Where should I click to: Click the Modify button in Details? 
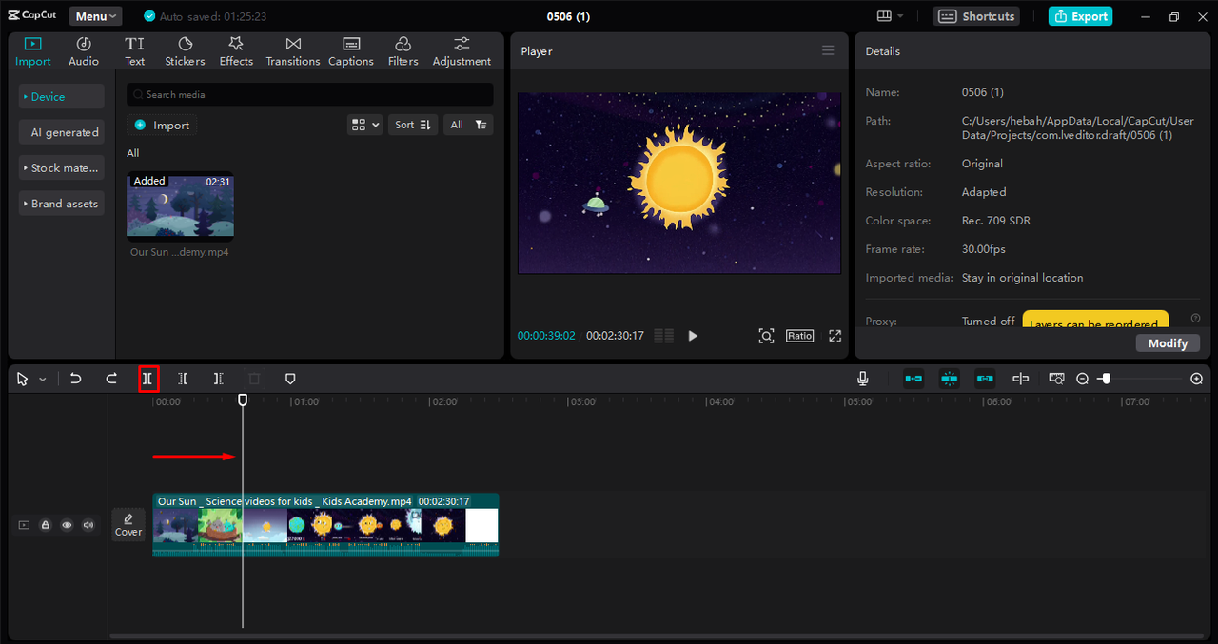1168,342
